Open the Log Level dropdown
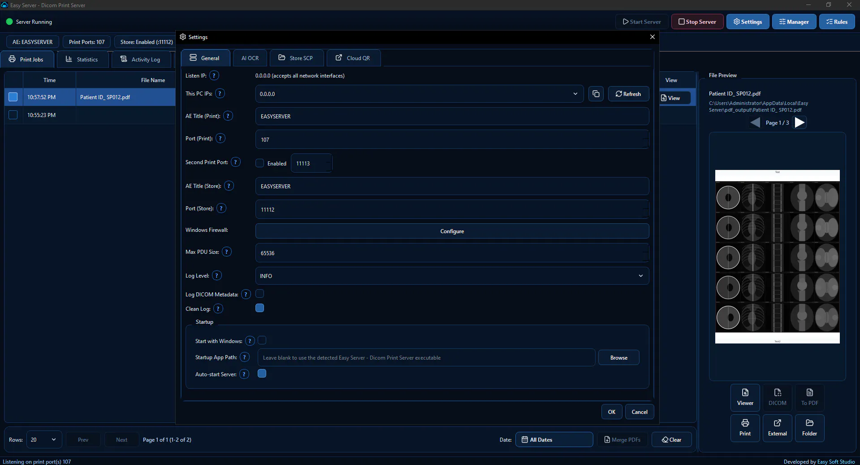Screen dimensions: 860x465 click(x=452, y=276)
